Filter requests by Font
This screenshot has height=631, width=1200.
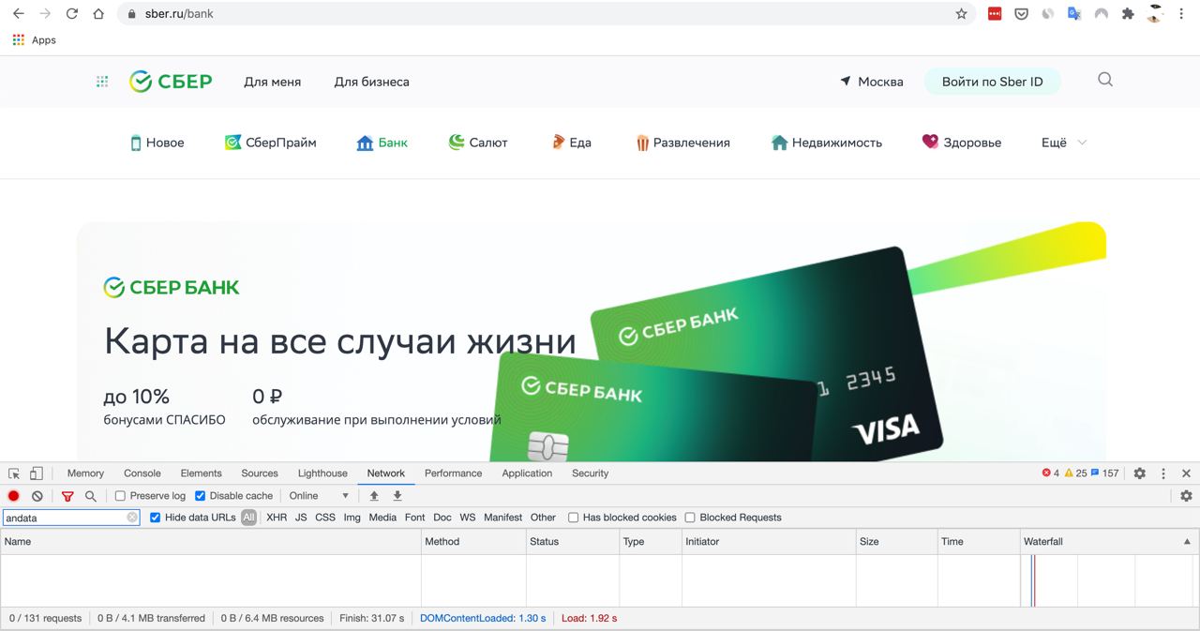(415, 518)
